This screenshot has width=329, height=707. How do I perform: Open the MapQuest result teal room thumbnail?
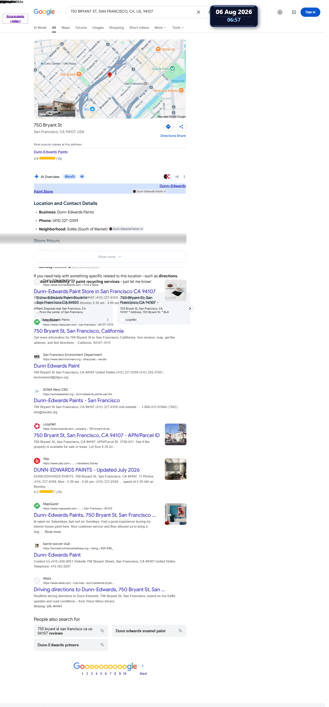pos(176,514)
